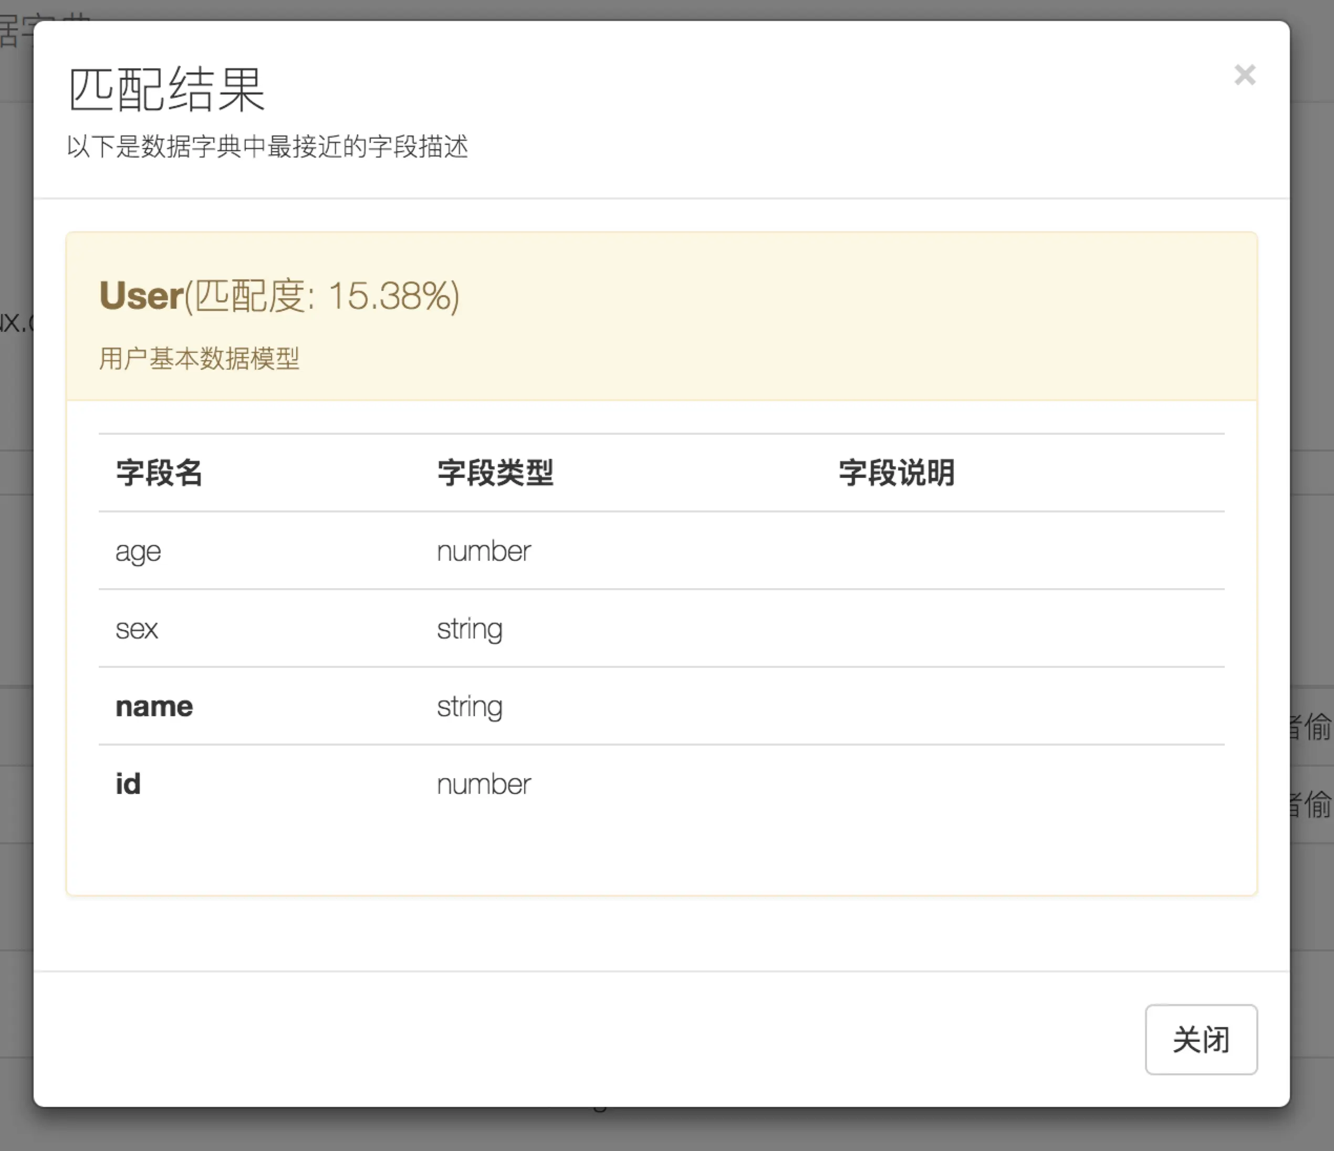
Task: Select the age field name cell
Action: (138, 551)
